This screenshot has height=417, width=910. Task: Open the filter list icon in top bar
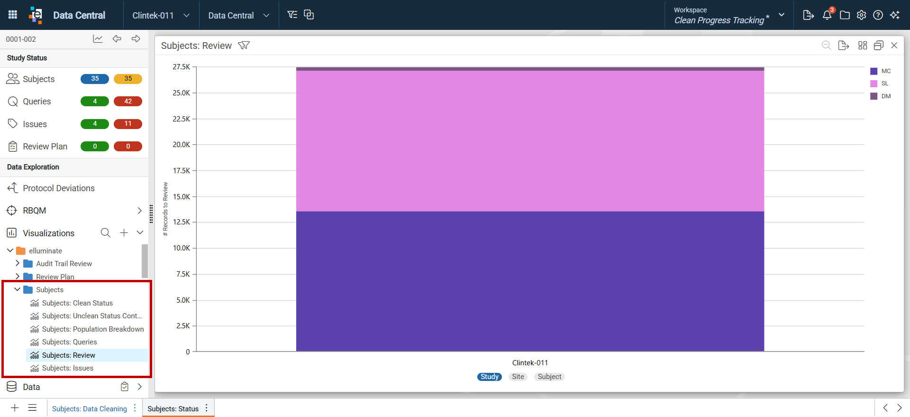292,15
